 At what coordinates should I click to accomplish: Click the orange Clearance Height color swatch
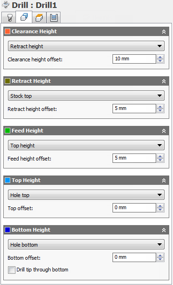tap(8, 31)
